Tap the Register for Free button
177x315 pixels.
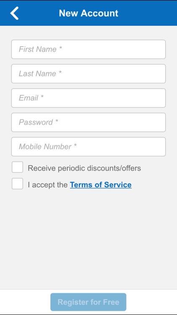tap(88, 302)
